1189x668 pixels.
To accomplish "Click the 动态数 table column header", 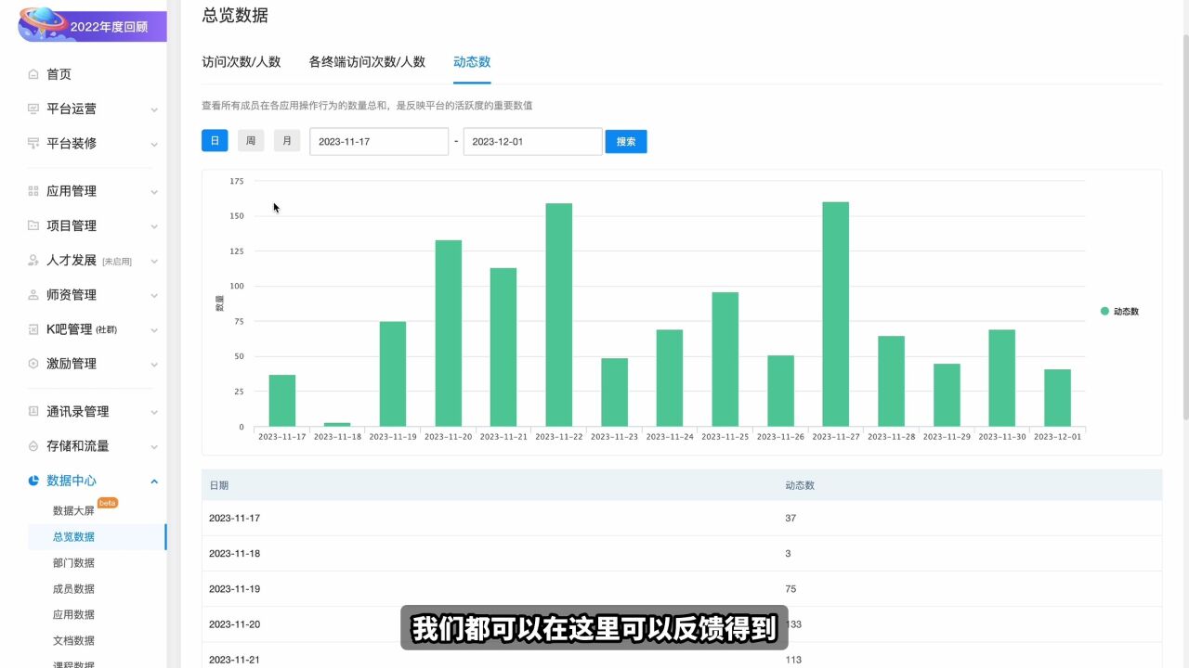I will (x=800, y=485).
